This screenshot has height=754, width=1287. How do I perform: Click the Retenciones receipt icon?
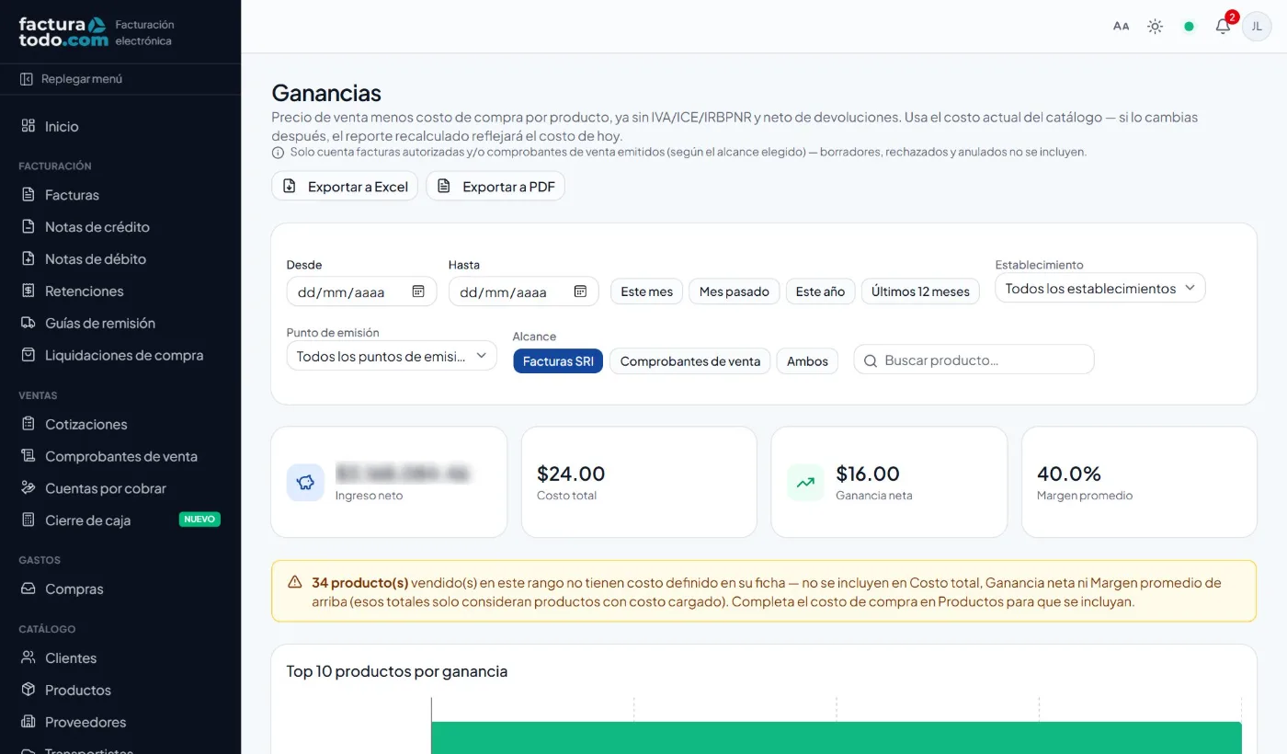tap(28, 291)
